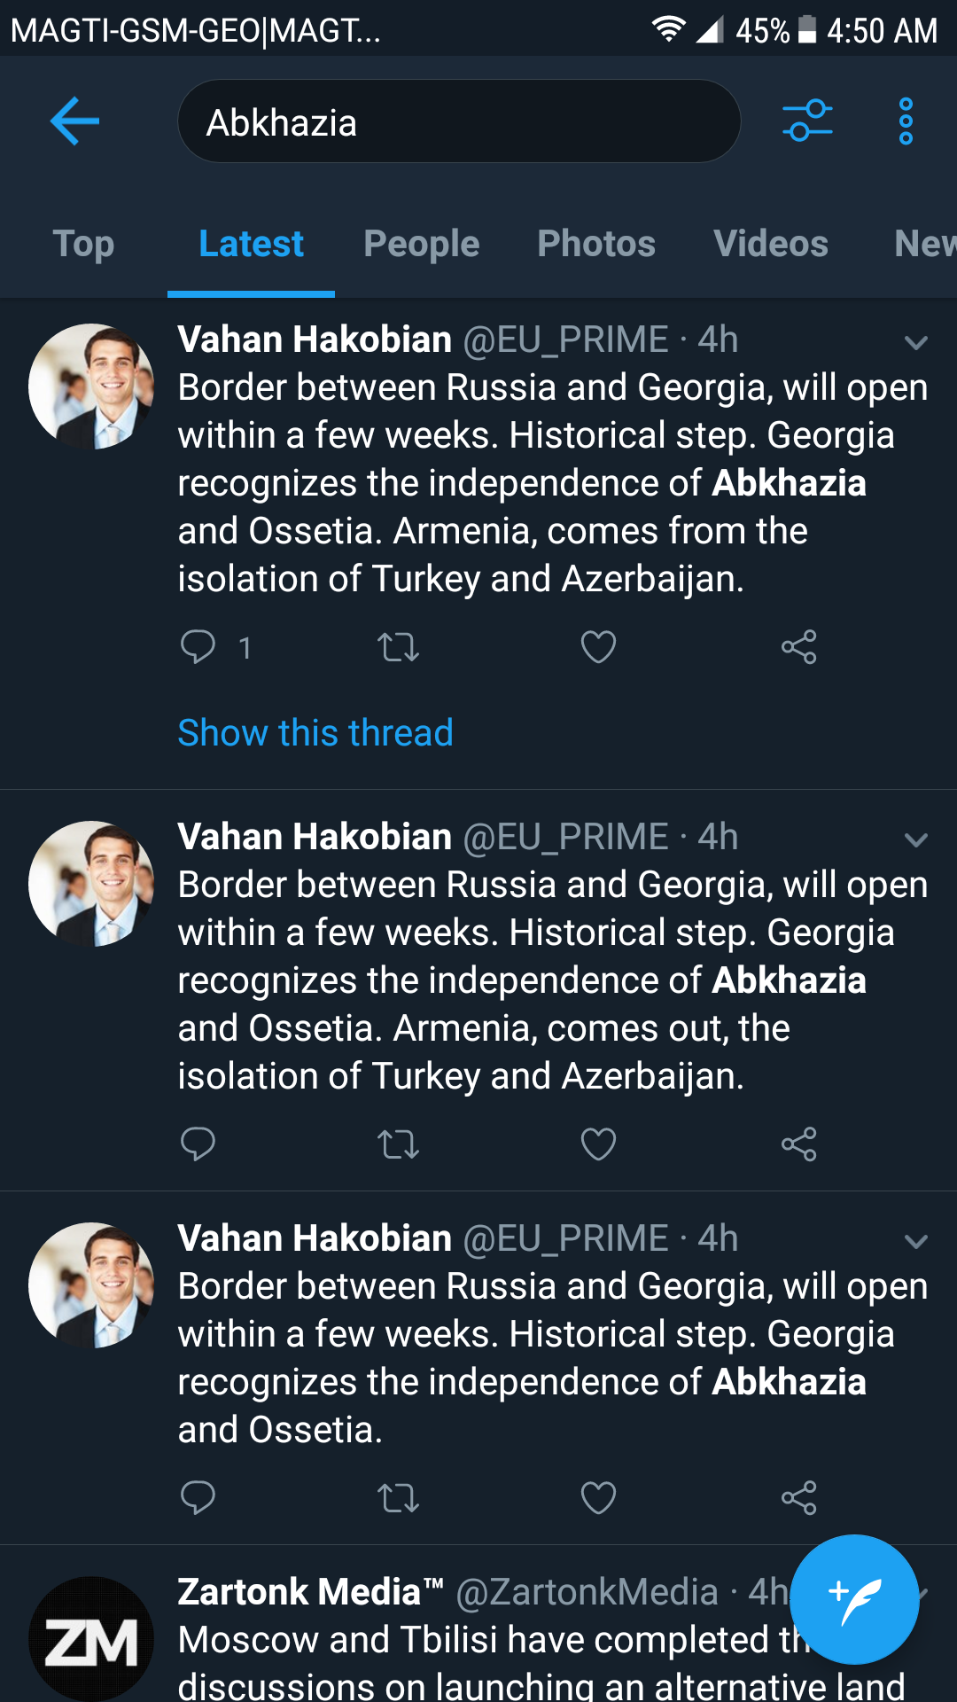The width and height of the screenshot is (957, 1702).
Task: Retweet the first Vahan Hakobian tweet
Action: click(x=398, y=647)
